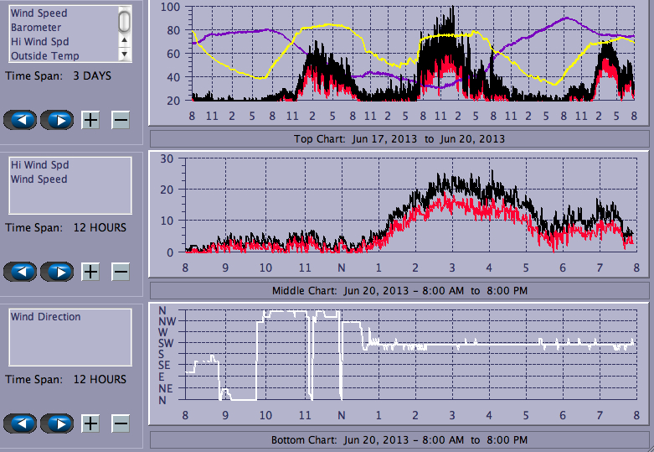Viewport: 654px width, 452px height.
Task: Click the back arrow under the top chart list
Action: [20, 120]
